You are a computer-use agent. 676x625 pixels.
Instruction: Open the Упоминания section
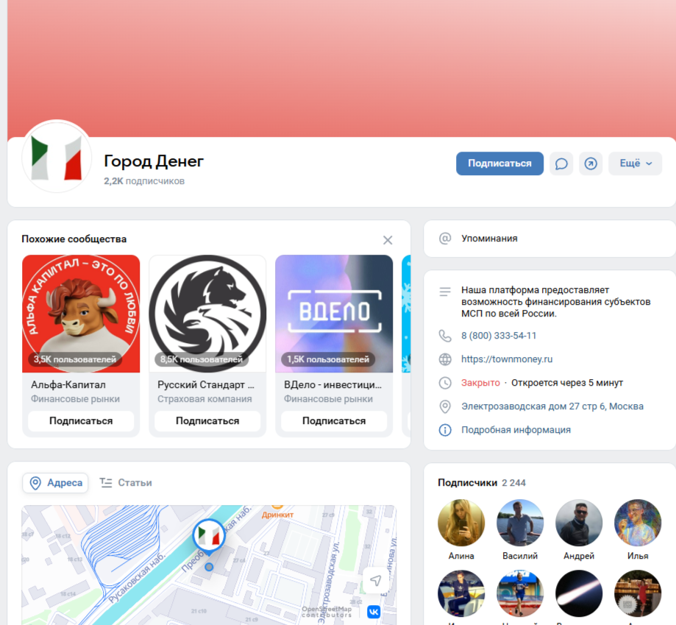(549, 239)
